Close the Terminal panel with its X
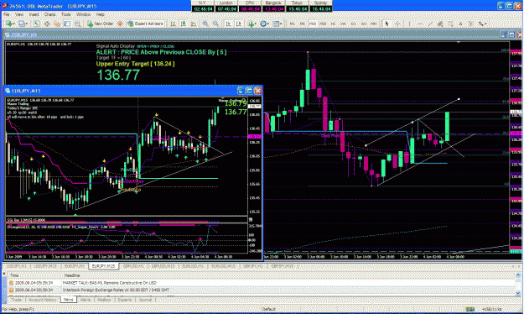The image size is (524, 314). 4,274
